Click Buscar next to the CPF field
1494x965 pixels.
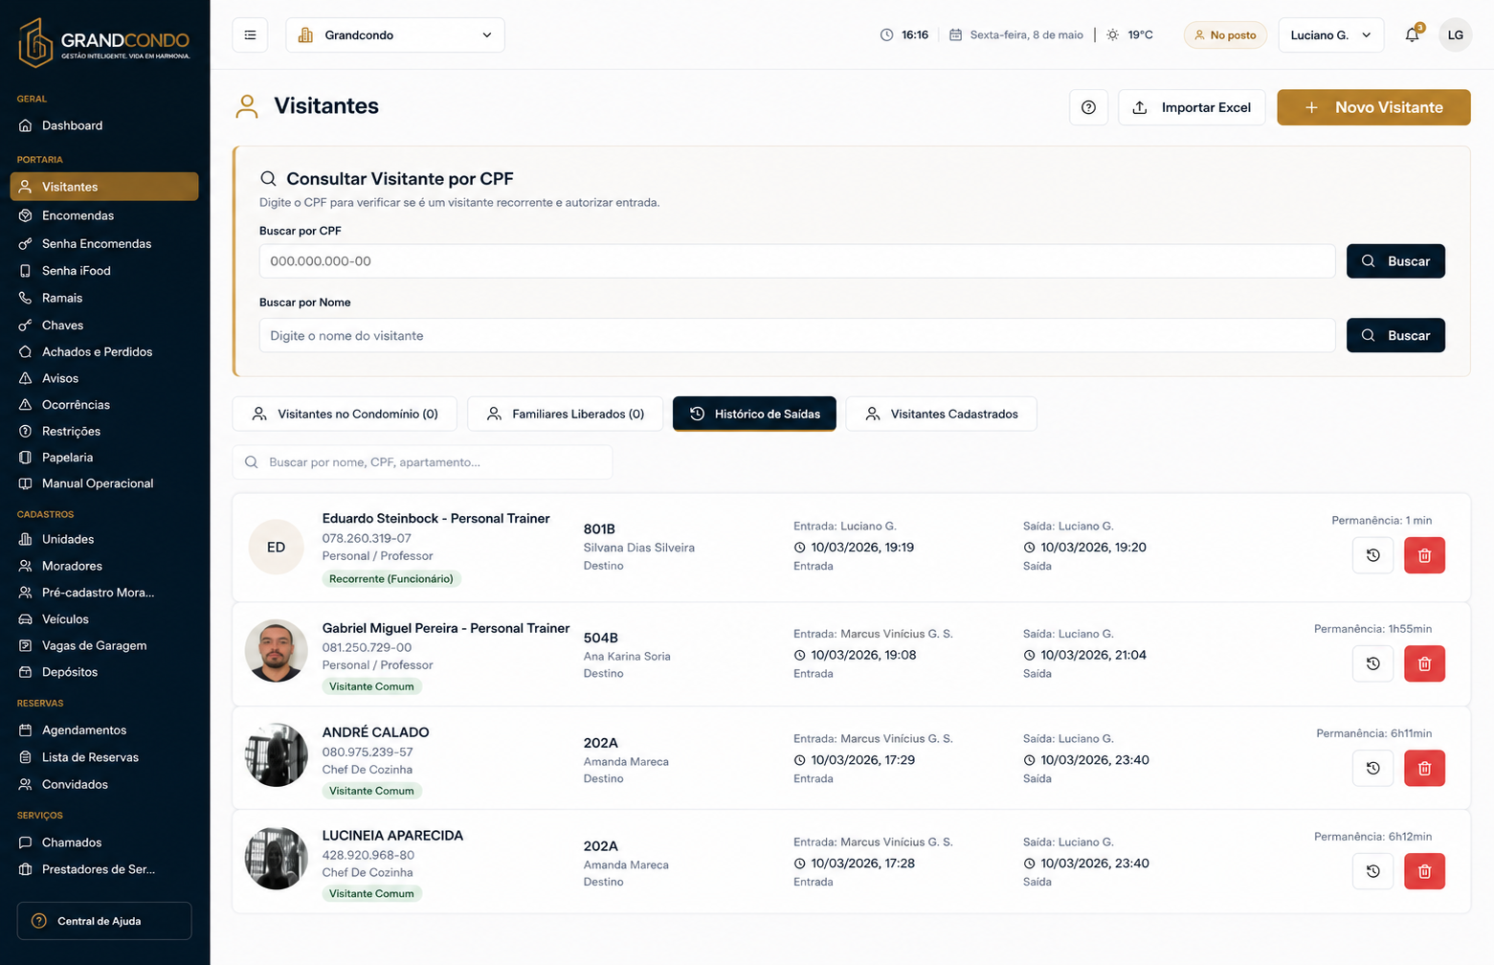click(1395, 261)
